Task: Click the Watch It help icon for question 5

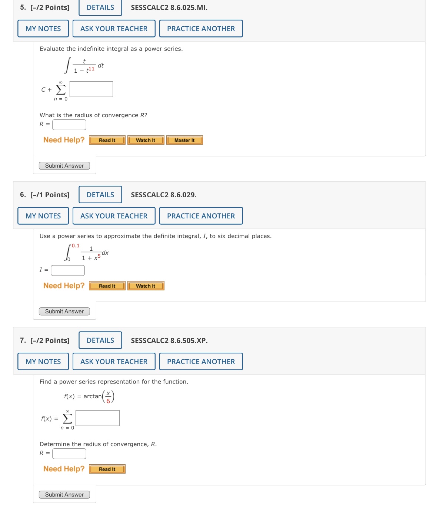Action: 146,140
